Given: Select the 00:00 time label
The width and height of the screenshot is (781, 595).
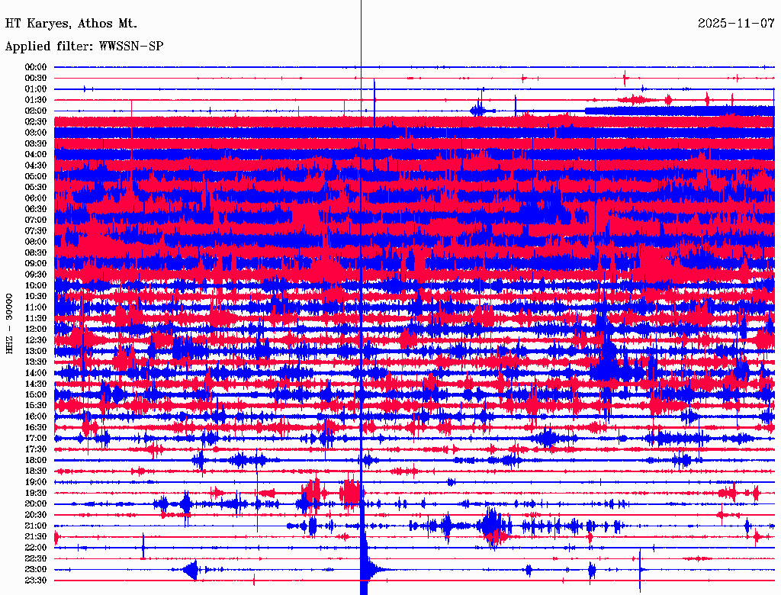Looking at the screenshot, I should point(36,67).
